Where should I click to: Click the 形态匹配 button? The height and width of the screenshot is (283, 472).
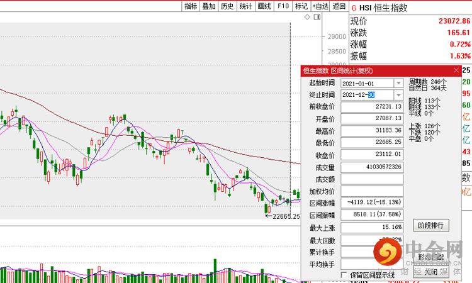pos(430,257)
